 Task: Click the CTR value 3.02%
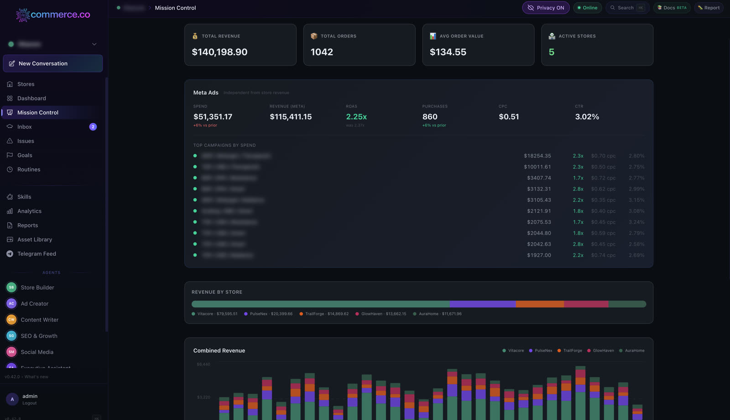(x=587, y=117)
